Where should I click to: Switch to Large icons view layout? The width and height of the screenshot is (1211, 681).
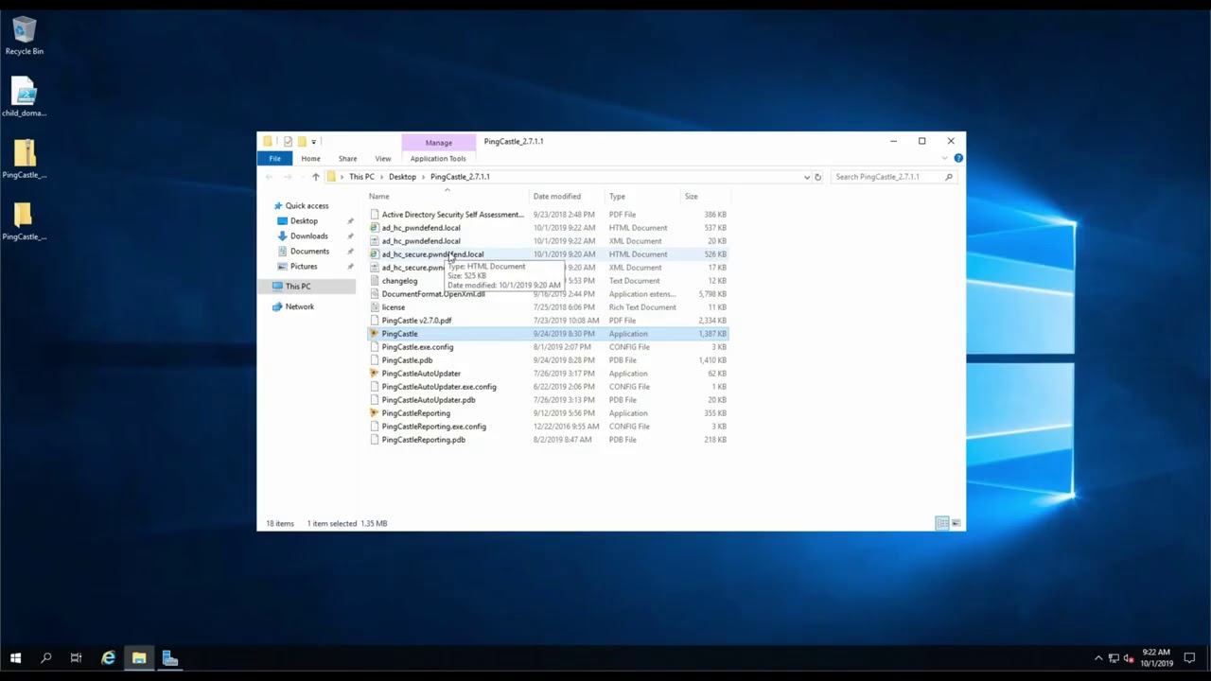coord(956,523)
